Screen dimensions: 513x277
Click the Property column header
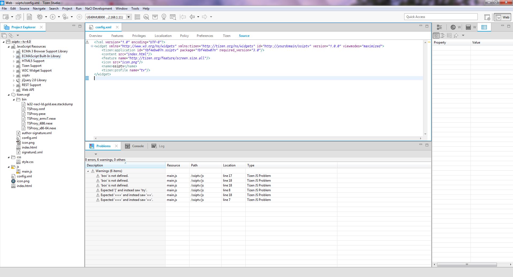click(451, 42)
